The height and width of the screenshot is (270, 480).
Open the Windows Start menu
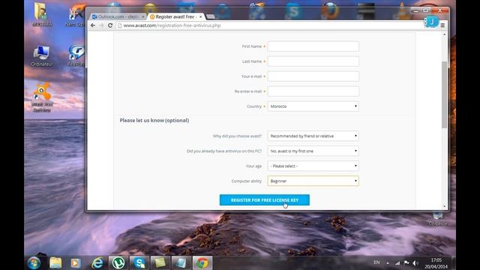click(x=34, y=263)
